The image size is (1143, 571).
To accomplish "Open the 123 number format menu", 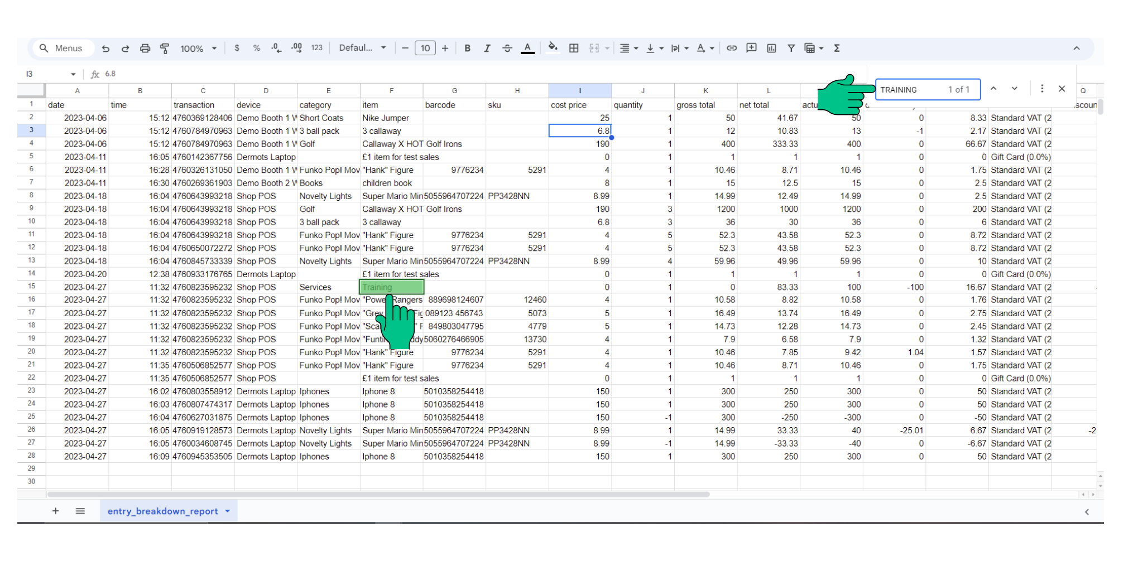I will (317, 49).
